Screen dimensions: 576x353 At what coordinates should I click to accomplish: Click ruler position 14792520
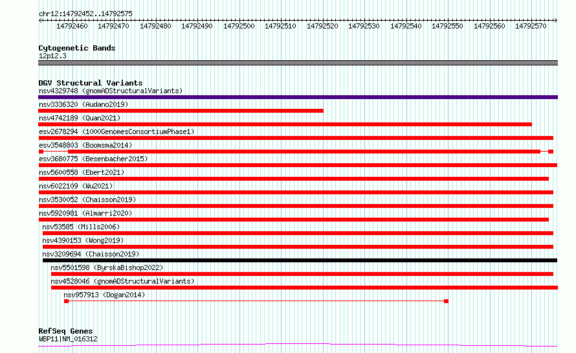pos(322,26)
